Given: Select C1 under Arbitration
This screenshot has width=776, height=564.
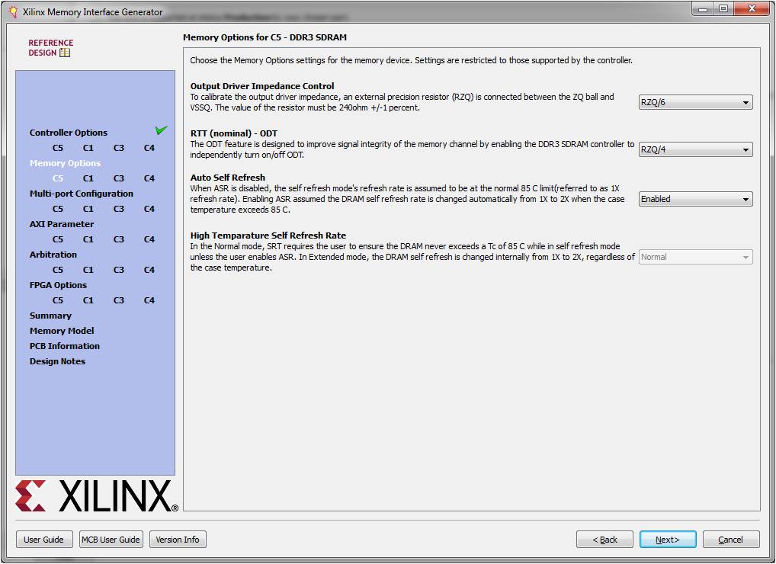Looking at the screenshot, I should [88, 270].
